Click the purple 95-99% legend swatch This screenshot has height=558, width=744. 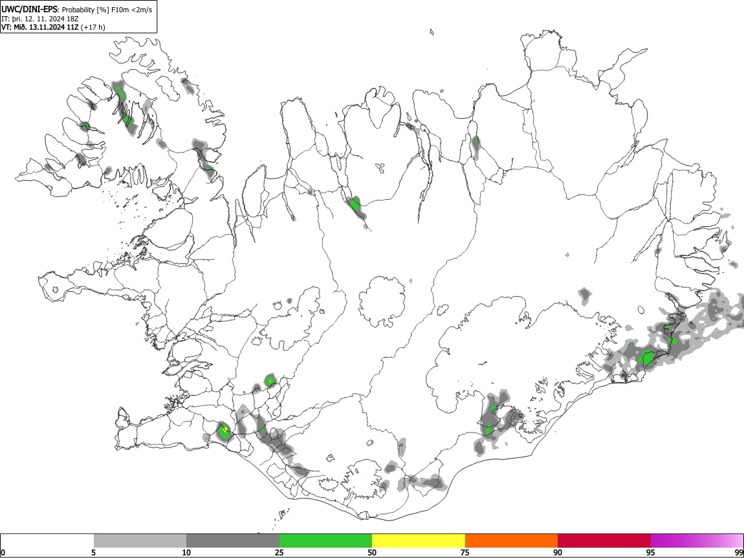click(697, 541)
